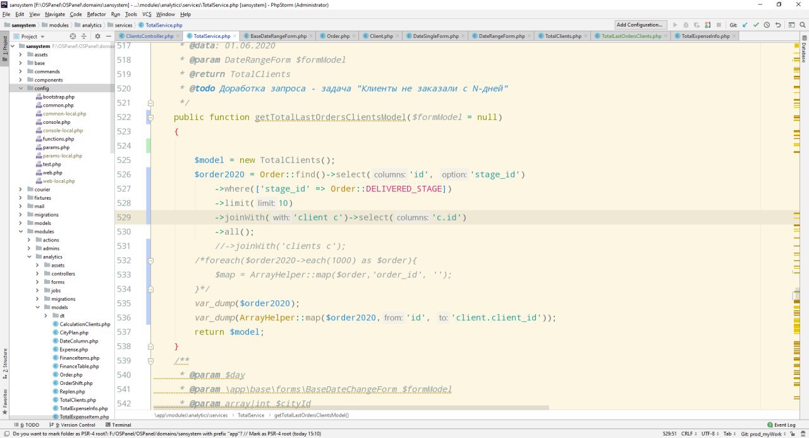Click the UTF-8 encoding selector
The width and height of the screenshot is (809, 438).
coord(709,434)
